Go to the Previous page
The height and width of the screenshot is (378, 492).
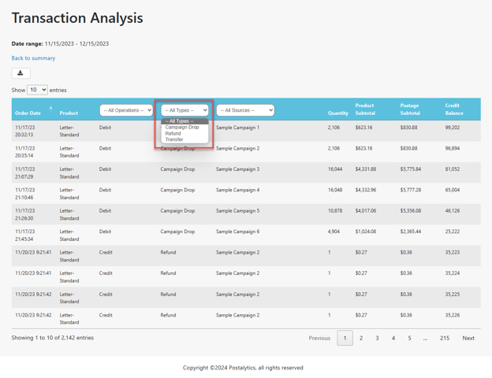click(319, 338)
